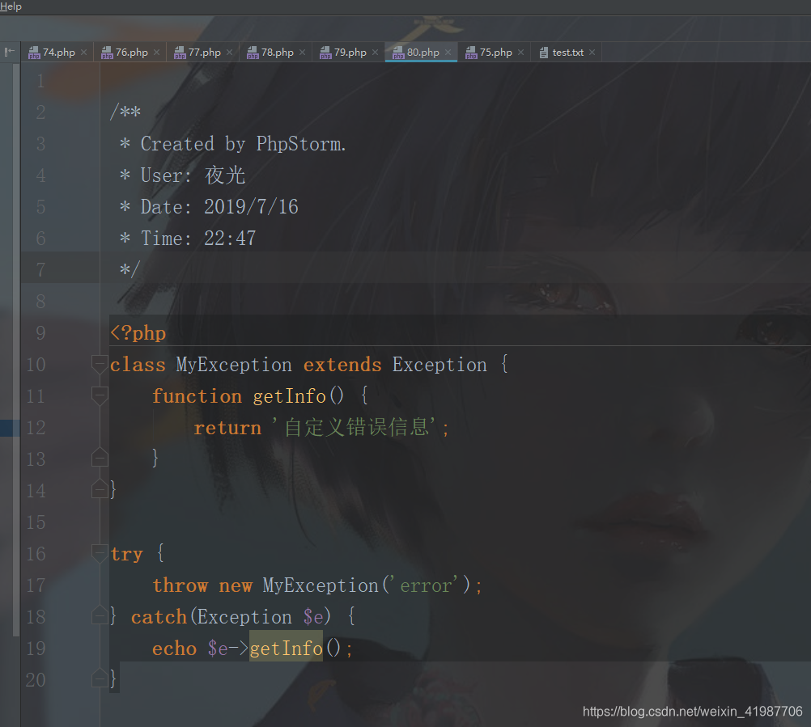Close the 76.php tab
Viewport: 811px width, 727px height.
[x=157, y=53]
